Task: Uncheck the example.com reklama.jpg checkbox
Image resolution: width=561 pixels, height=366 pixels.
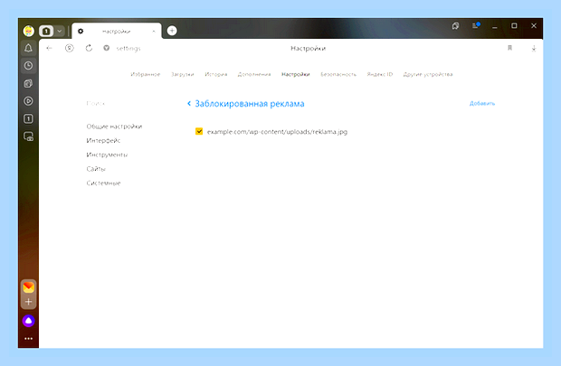Action: 199,132
